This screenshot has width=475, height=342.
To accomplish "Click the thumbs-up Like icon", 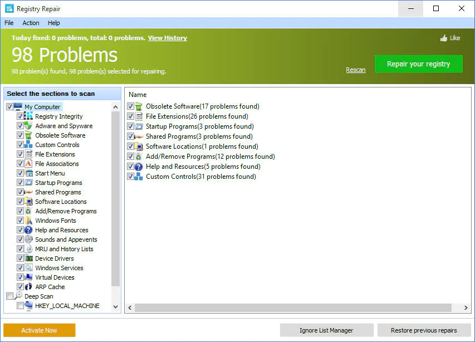I will (444, 38).
